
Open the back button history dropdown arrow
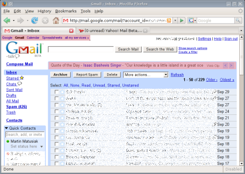point(13,21)
